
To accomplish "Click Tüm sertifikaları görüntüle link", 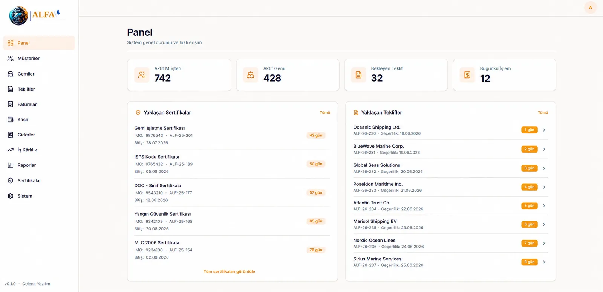I will pos(229,271).
